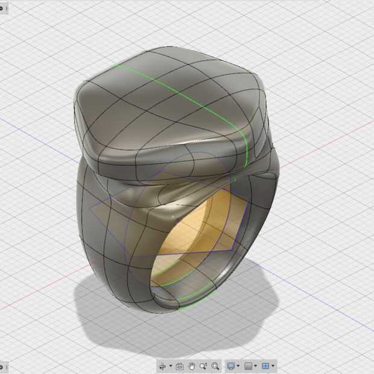The width and height of the screenshot is (374, 374).
Task: Open the Orbit type dropdown arrow
Action: click(171, 366)
